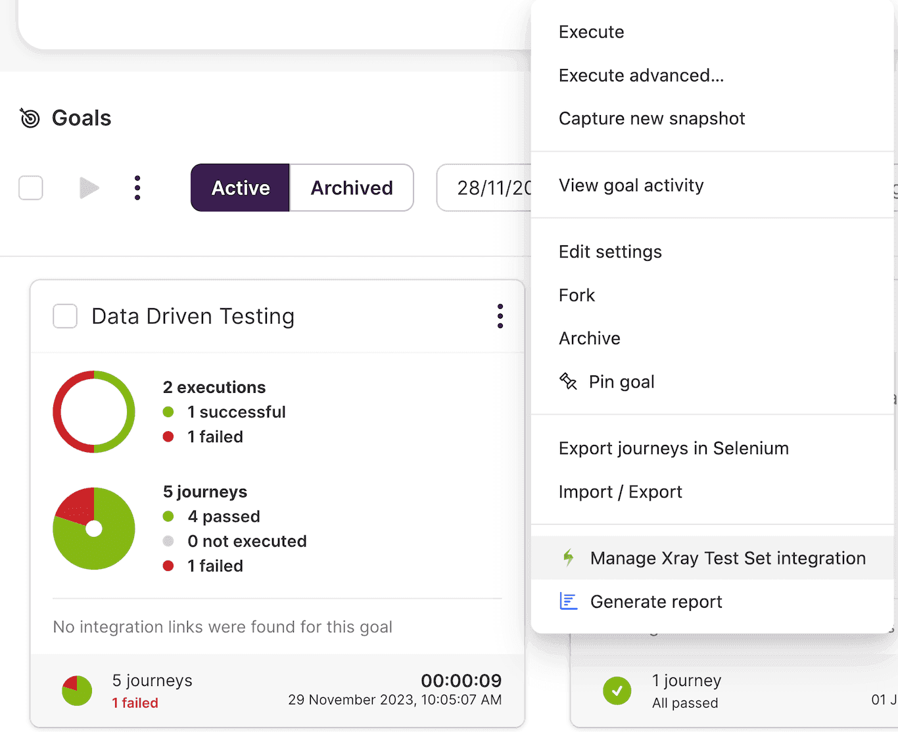Open the bulk actions three-dot menu
898x732 pixels.
(x=137, y=188)
